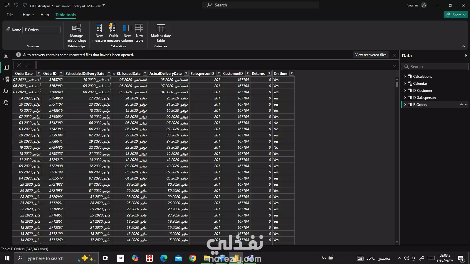Launch Microsoft Edge from taskbar
The height and width of the screenshot is (264, 470).
pyautogui.click(x=164, y=258)
